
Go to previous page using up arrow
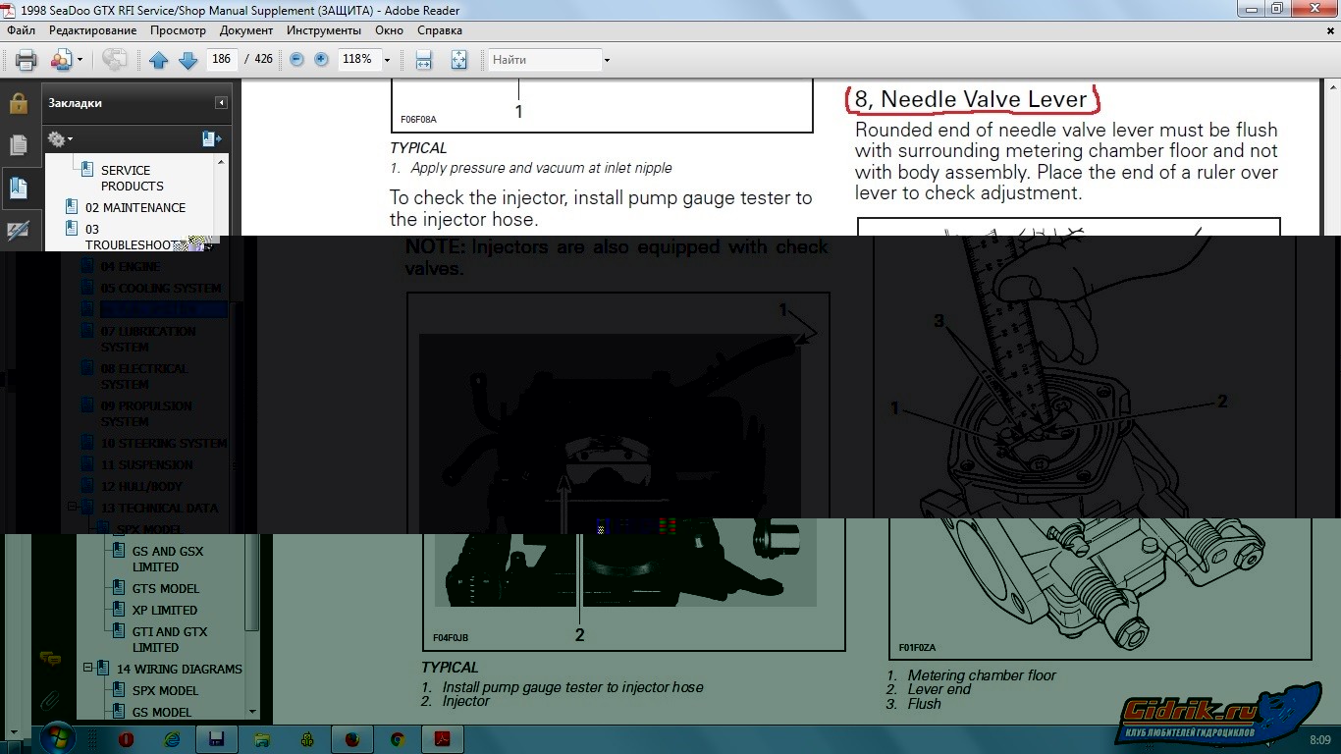coord(159,60)
